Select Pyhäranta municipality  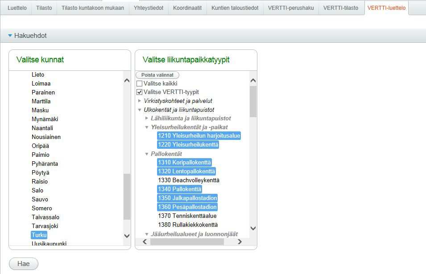pos(45,164)
